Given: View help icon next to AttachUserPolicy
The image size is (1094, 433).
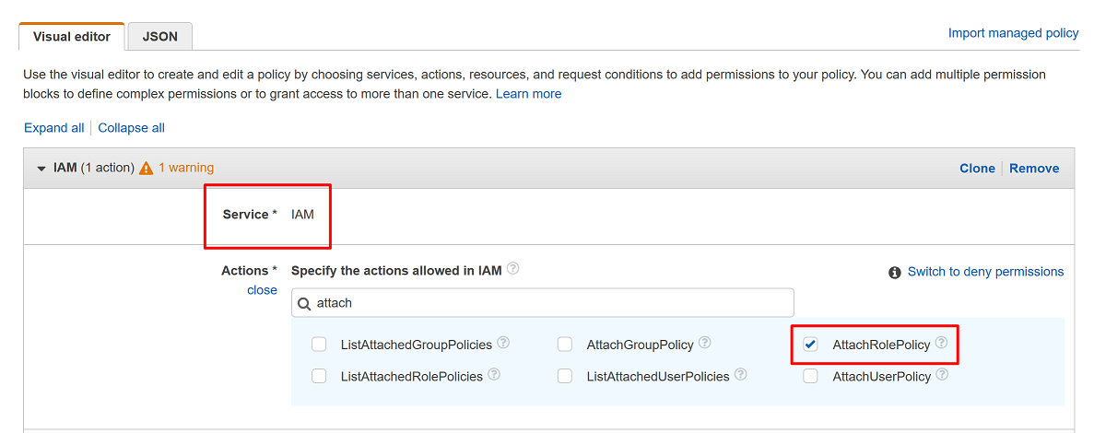Looking at the screenshot, I should (x=943, y=374).
